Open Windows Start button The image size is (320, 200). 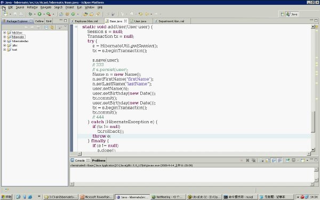click(6, 197)
